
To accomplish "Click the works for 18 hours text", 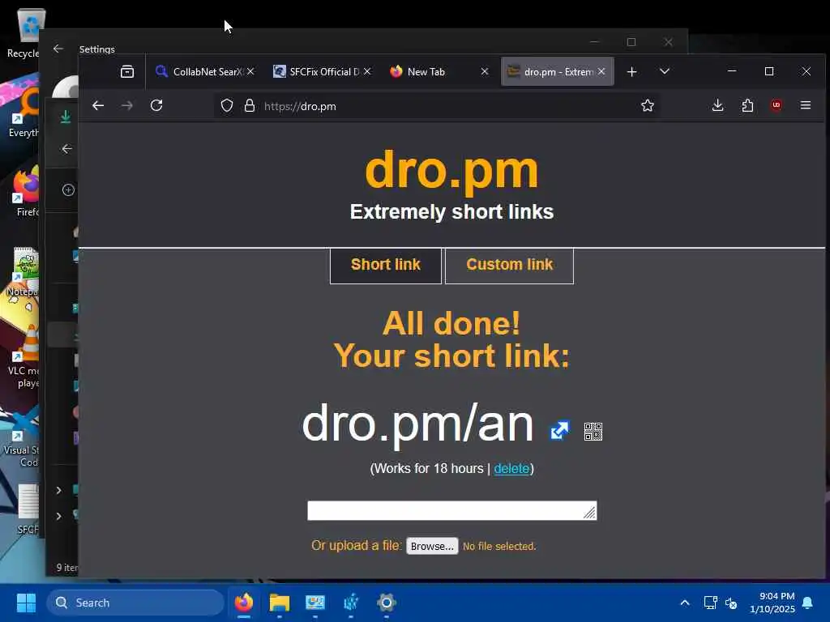I will [x=429, y=469].
